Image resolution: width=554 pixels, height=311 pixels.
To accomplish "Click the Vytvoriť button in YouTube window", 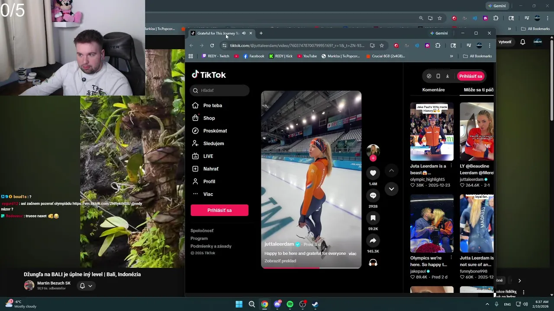I will coord(505,42).
